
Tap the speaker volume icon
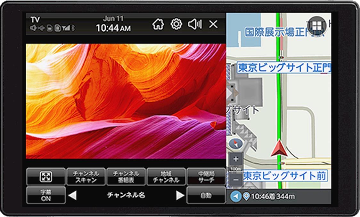pos(194,24)
